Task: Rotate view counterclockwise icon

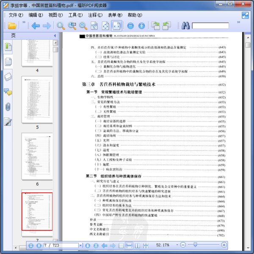Action: tap(166, 26)
